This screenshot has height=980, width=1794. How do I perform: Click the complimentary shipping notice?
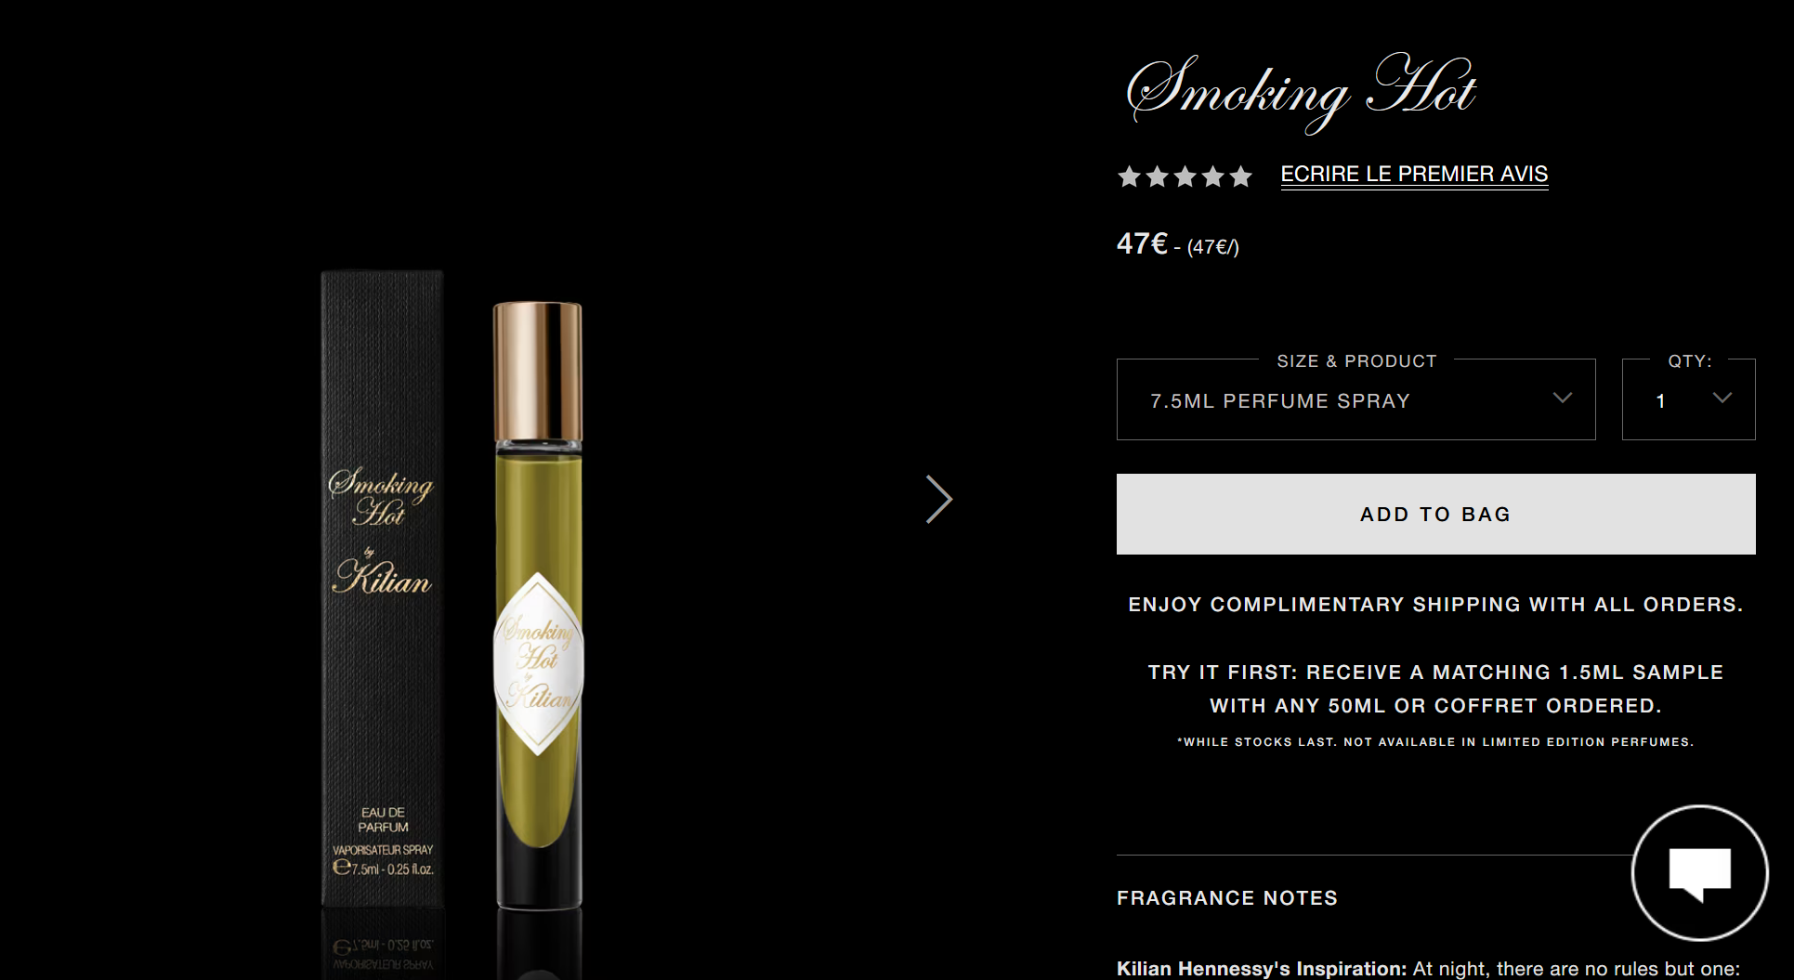tap(1435, 605)
